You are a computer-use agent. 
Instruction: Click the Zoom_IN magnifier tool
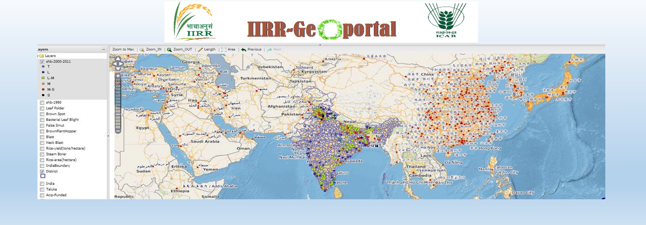pos(151,50)
